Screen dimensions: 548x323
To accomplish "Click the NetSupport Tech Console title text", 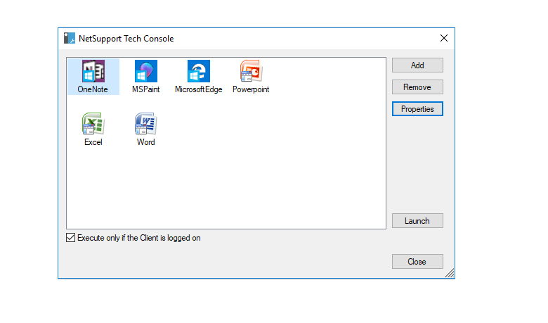I will pyautogui.click(x=126, y=39).
